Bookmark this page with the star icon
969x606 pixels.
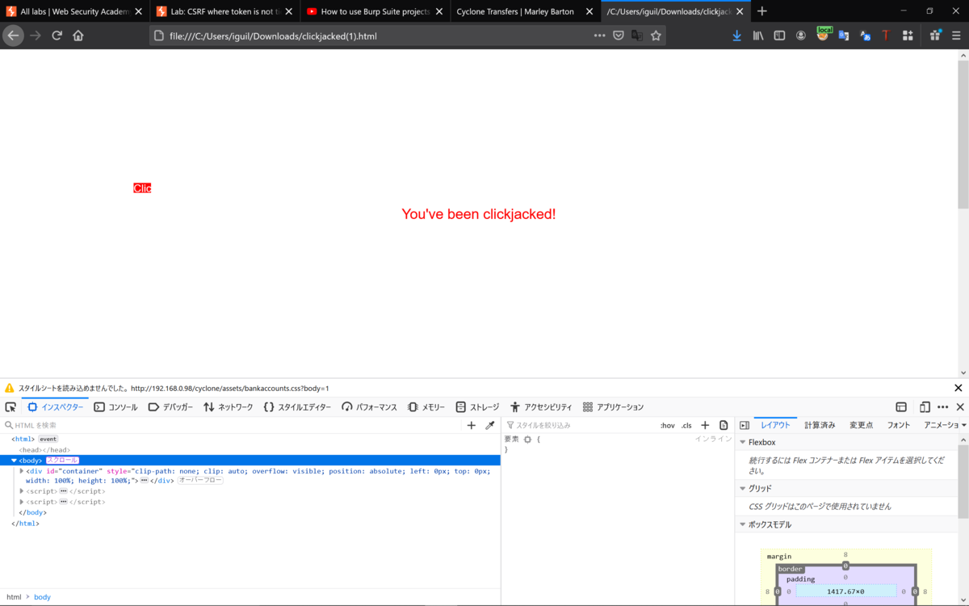656,36
